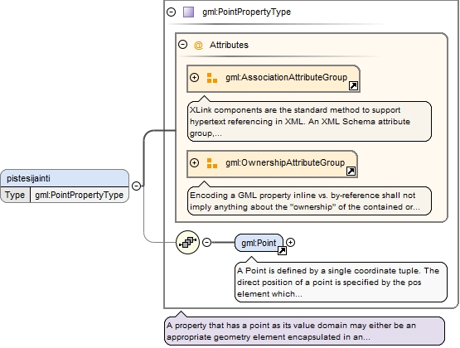
Task: Click the gml:OwnershipAttributeGroup group icon
Action: (x=212, y=163)
